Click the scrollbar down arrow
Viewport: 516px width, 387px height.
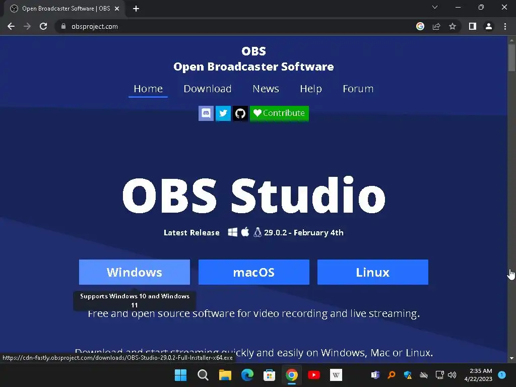click(511, 358)
